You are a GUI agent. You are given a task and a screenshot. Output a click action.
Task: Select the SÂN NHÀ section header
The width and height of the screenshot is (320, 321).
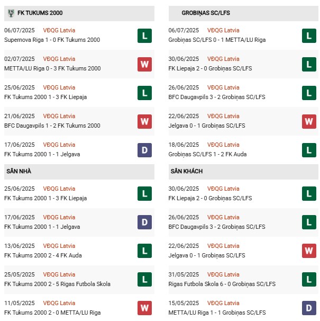pos(19,172)
